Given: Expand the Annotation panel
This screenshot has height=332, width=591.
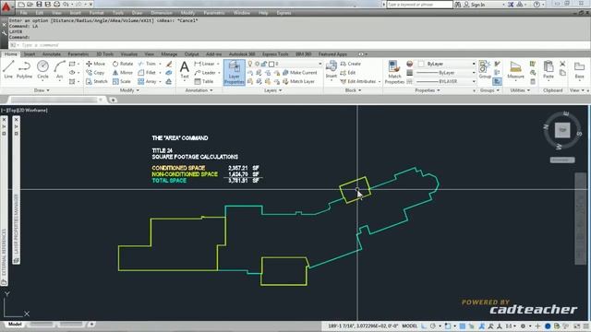Looking at the screenshot, I should [x=199, y=90].
